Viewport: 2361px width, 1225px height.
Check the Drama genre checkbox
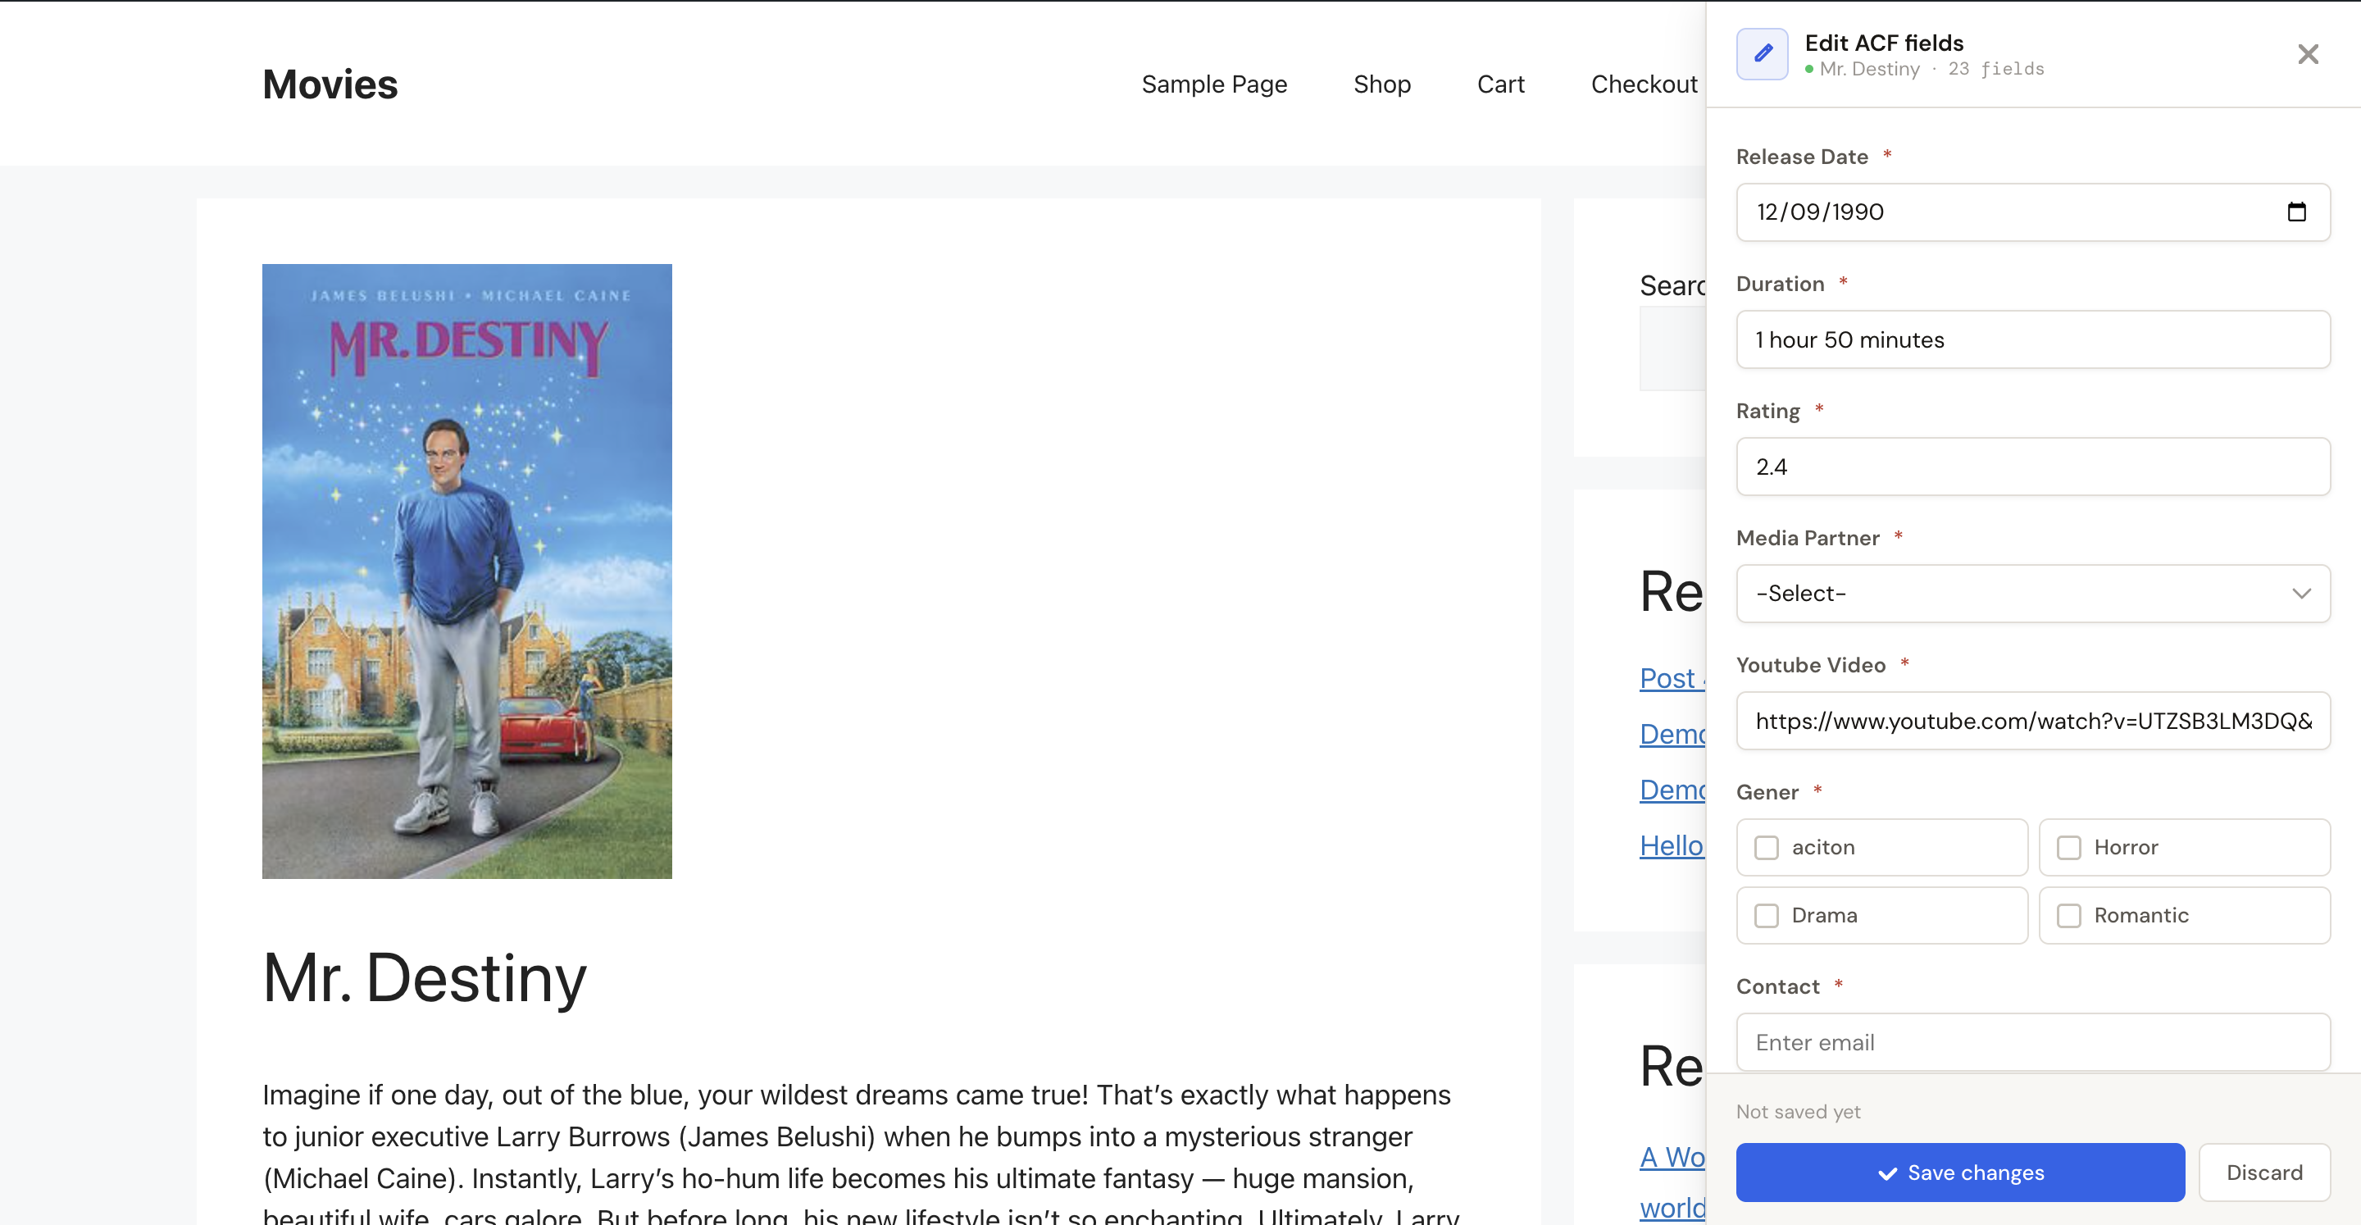pos(1766,915)
